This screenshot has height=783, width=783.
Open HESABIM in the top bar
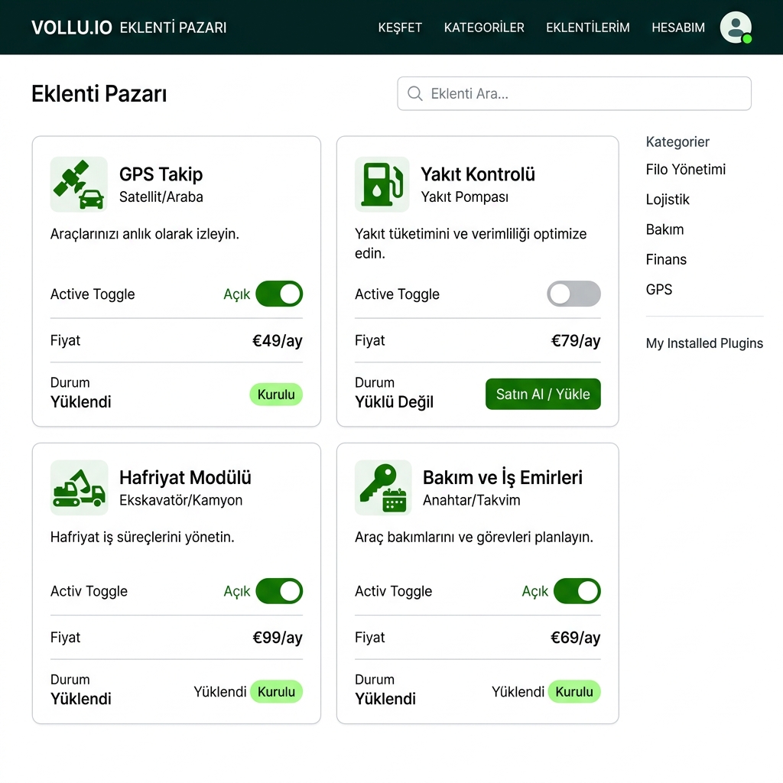tap(678, 28)
